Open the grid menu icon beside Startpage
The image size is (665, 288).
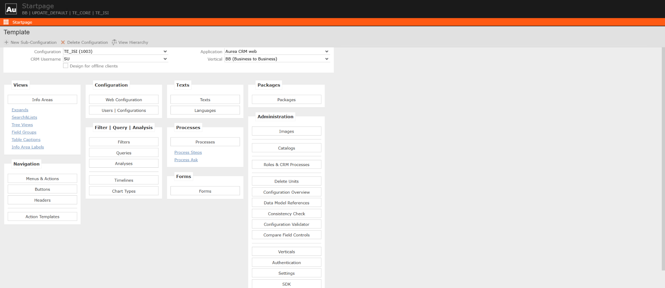[x=6, y=22]
